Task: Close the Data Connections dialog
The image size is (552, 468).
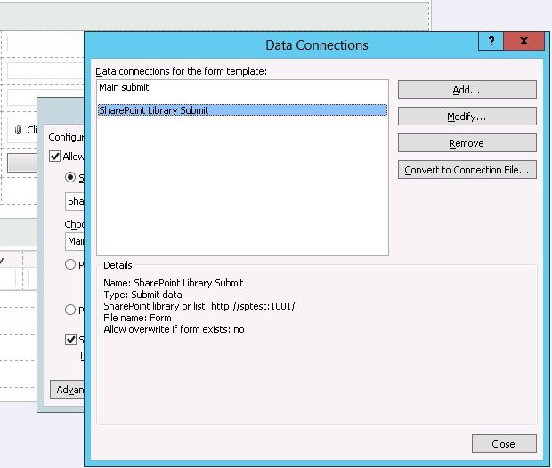Action: point(504,444)
